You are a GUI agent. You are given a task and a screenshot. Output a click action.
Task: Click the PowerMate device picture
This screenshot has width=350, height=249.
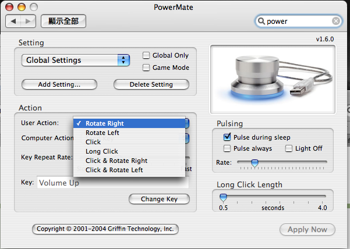pos(273,80)
